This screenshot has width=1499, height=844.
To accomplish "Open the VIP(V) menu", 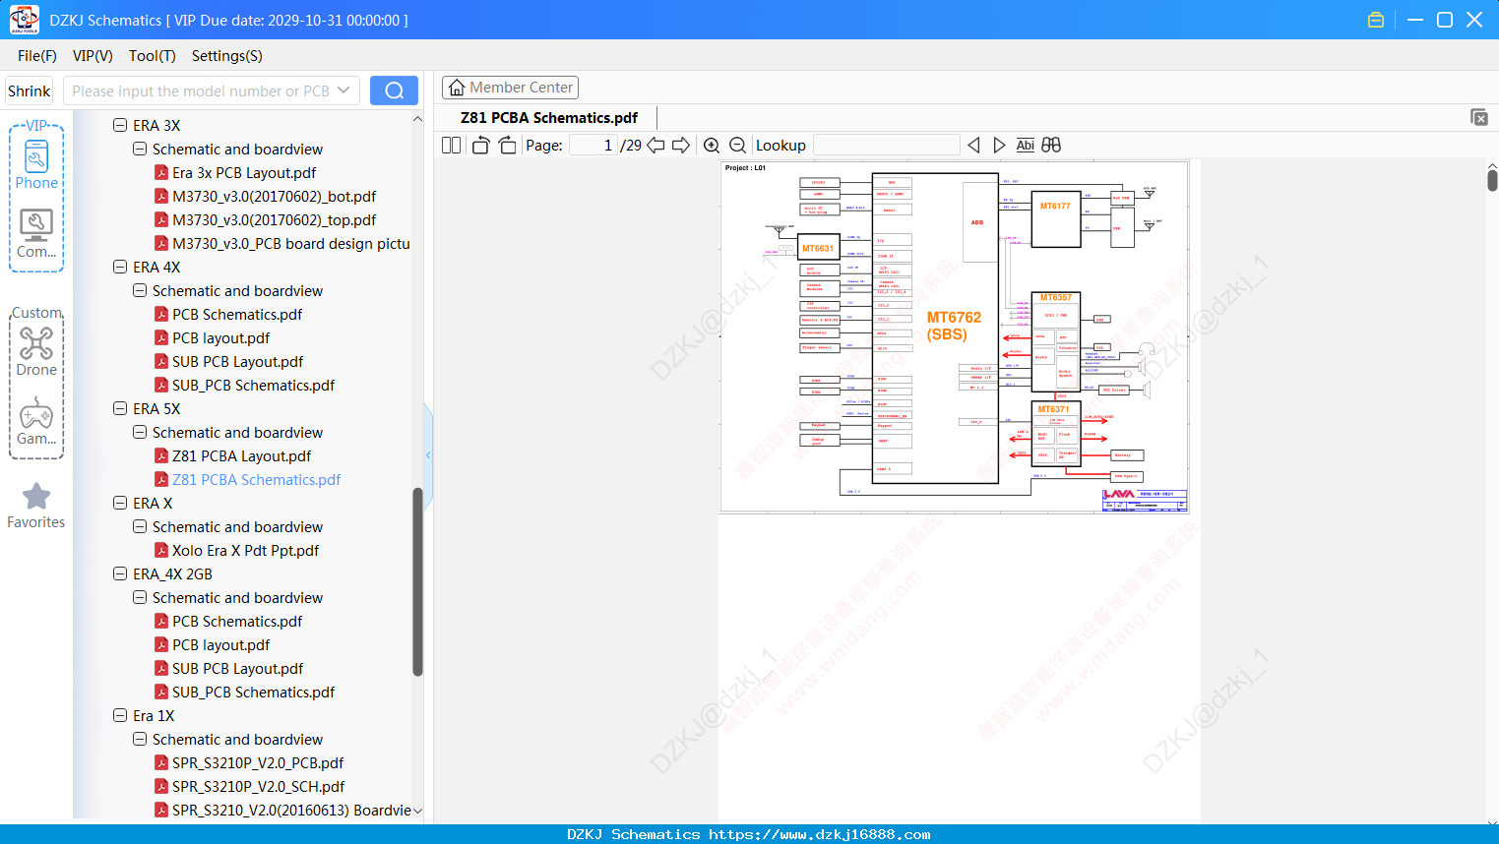I will pyautogui.click(x=93, y=56).
